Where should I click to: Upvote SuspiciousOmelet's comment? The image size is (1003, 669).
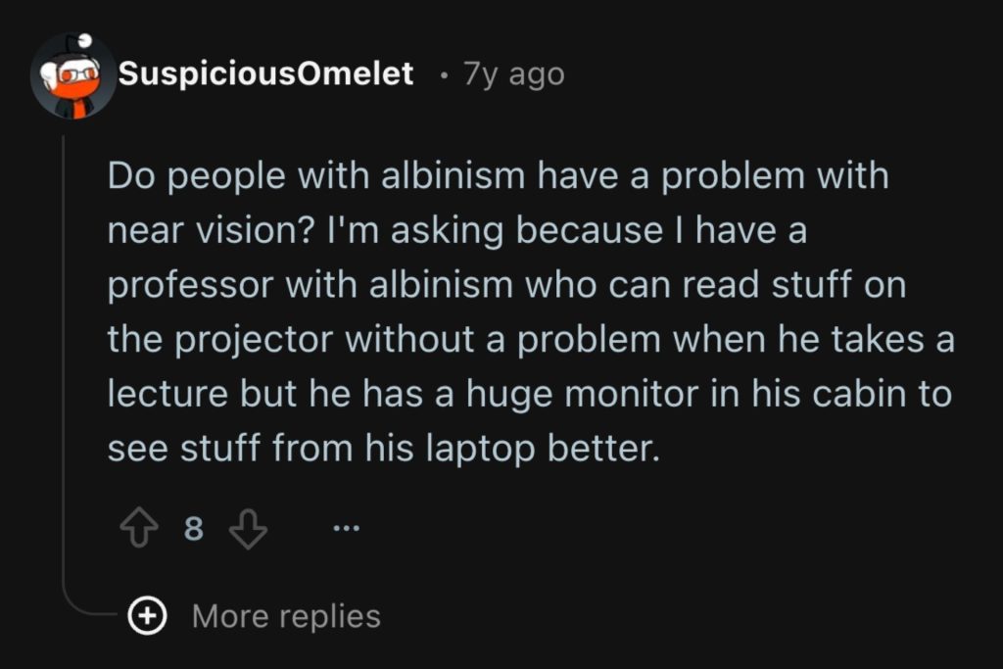(138, 529)
